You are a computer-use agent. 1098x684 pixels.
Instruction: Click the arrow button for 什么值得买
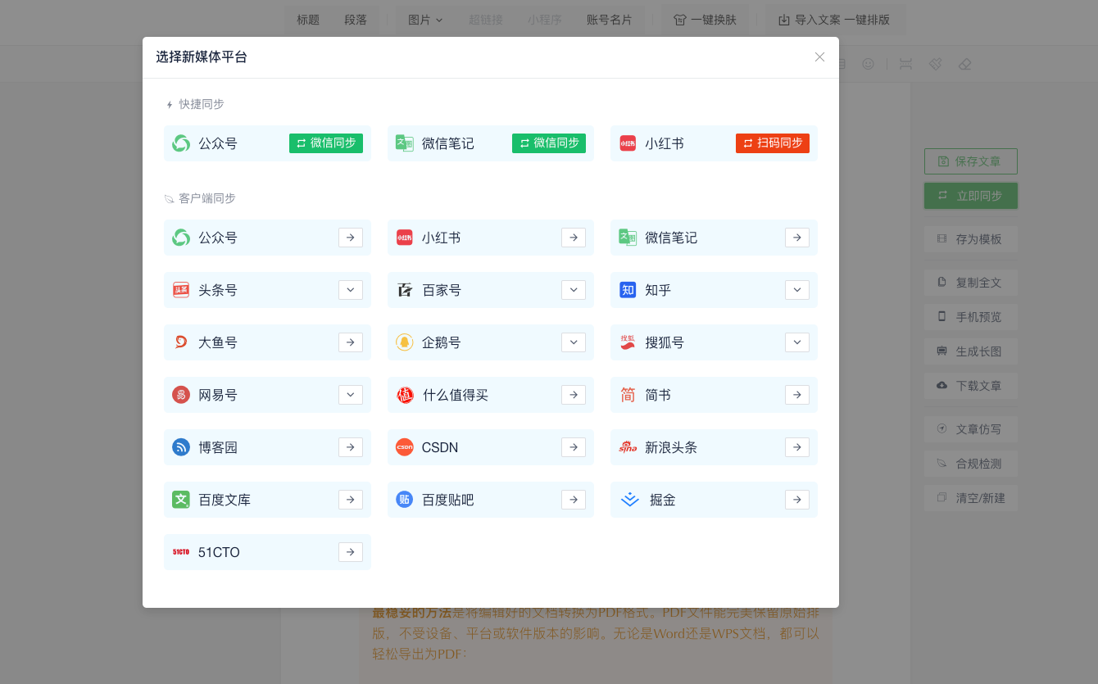[x=574, y=395]
